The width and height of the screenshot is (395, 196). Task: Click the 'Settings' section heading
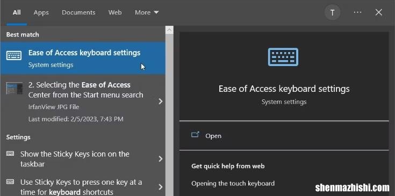coord(18,137)
